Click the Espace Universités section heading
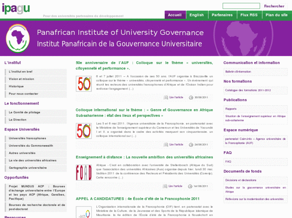 coord(22,130)
